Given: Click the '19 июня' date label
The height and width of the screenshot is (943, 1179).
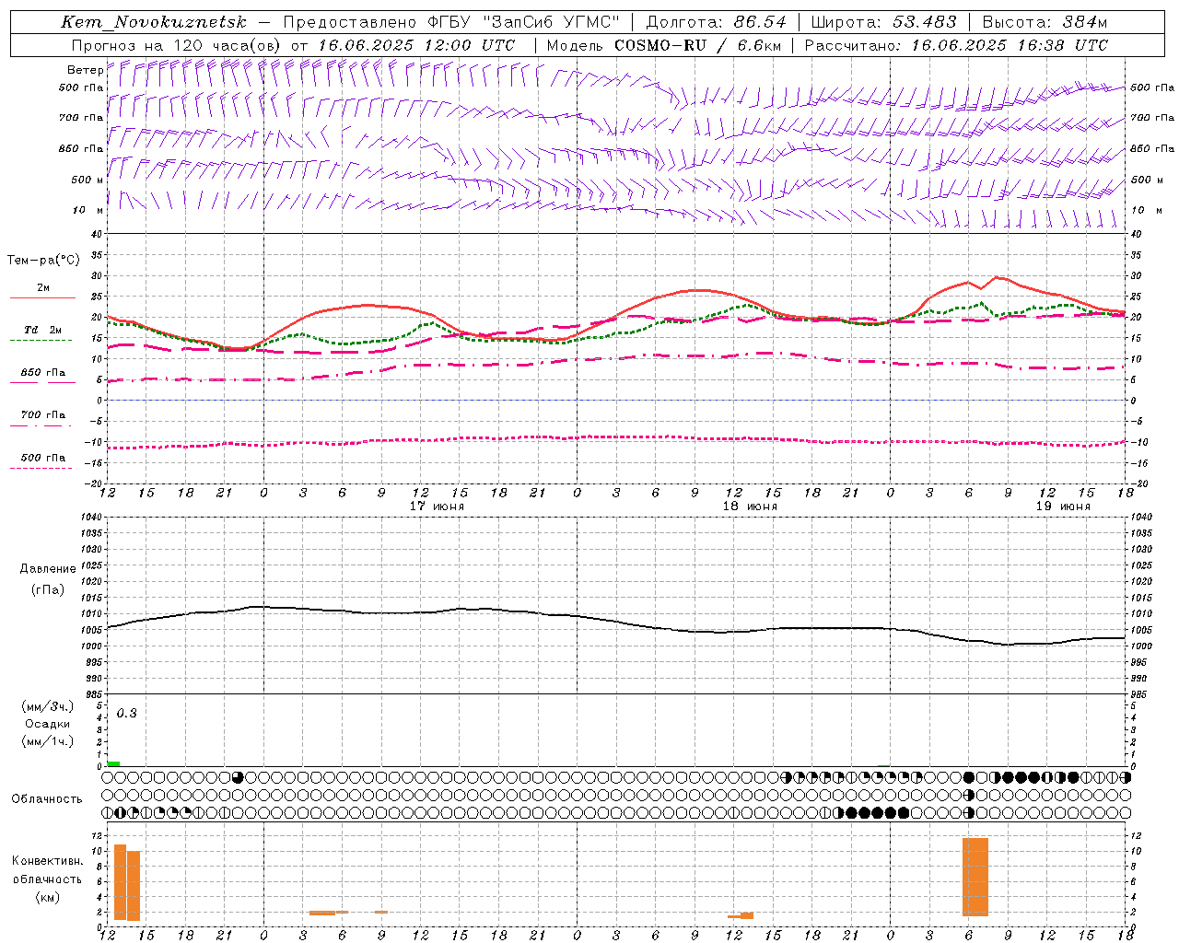Looking at the screenshot, I should (1063, 506).
